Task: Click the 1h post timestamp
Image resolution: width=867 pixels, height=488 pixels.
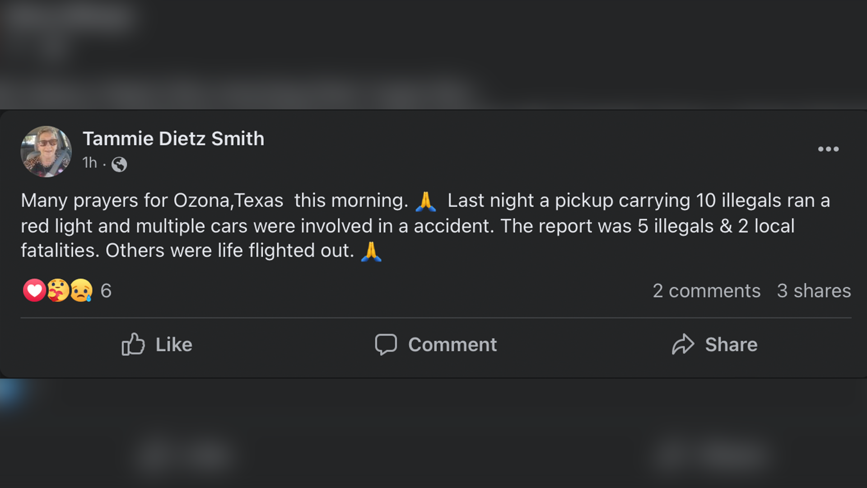Action: tap(89, 163)
